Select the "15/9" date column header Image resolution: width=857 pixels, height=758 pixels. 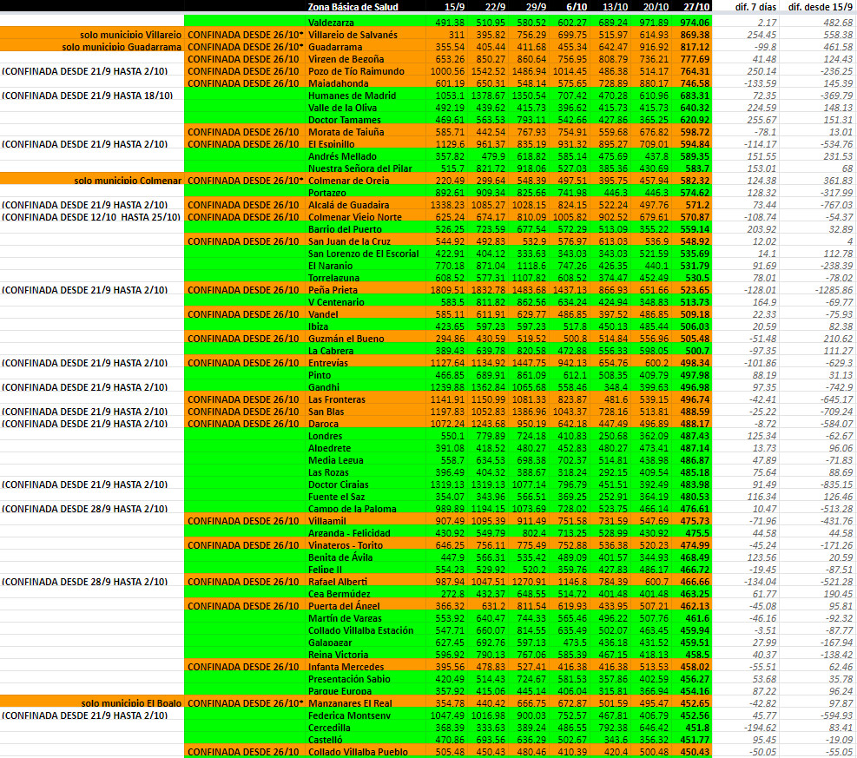click(454, 7)
